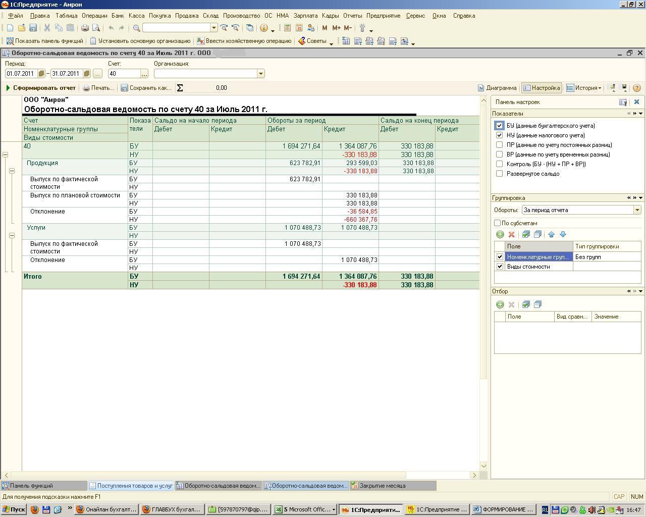Collapse the Продукция group in tree
Viewport: 646px width, 517px height.
[12, 171]
